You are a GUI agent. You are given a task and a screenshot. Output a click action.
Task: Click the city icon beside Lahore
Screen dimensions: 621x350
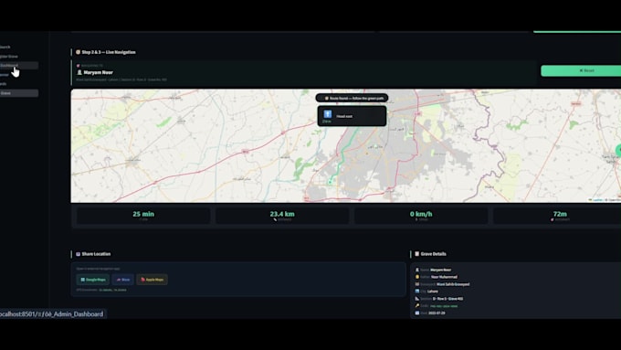click(x=417, y=292)
